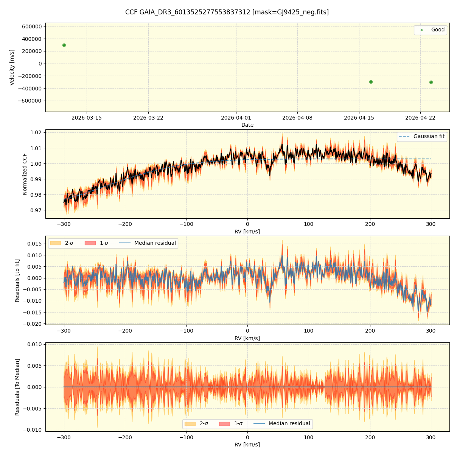Click 'RV [km/s]' label under CCF panel

coord(247,232)
